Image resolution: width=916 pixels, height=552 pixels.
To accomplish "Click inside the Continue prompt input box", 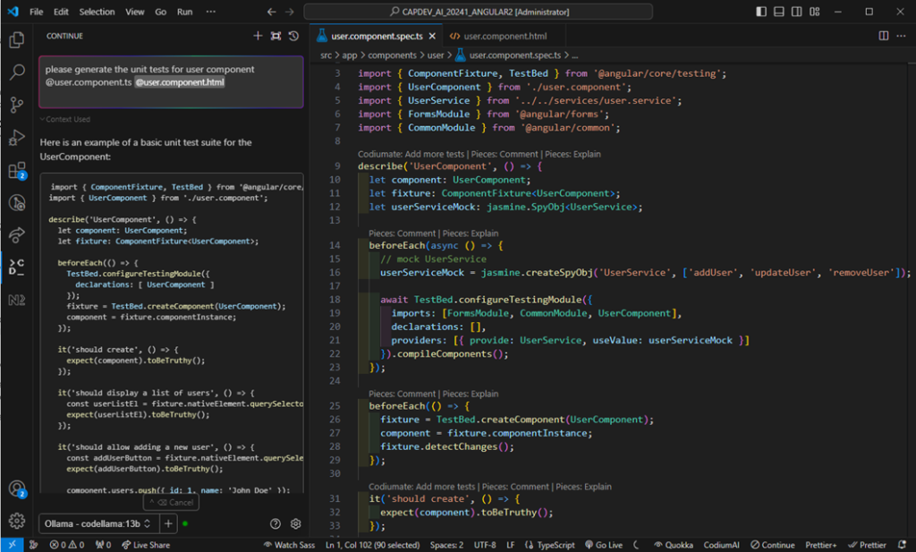I will click(x=170, y=81).
